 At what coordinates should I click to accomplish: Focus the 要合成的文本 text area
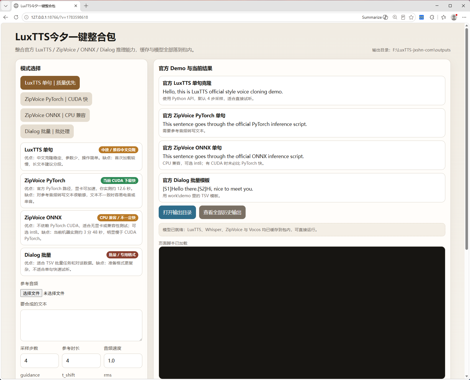coord(81,325)
